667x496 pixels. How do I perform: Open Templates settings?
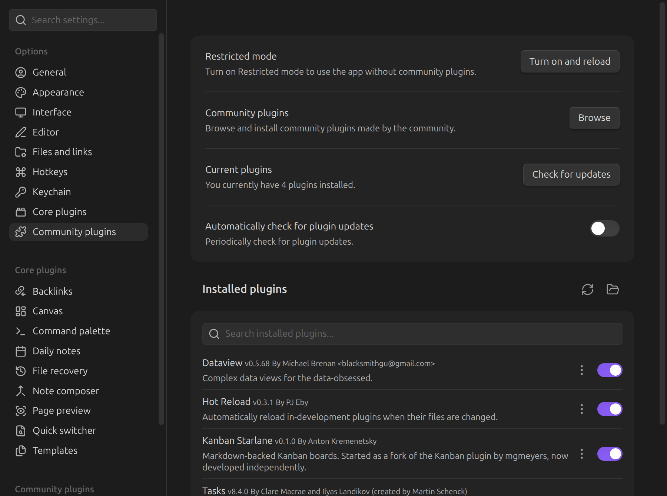click(79, 450)
